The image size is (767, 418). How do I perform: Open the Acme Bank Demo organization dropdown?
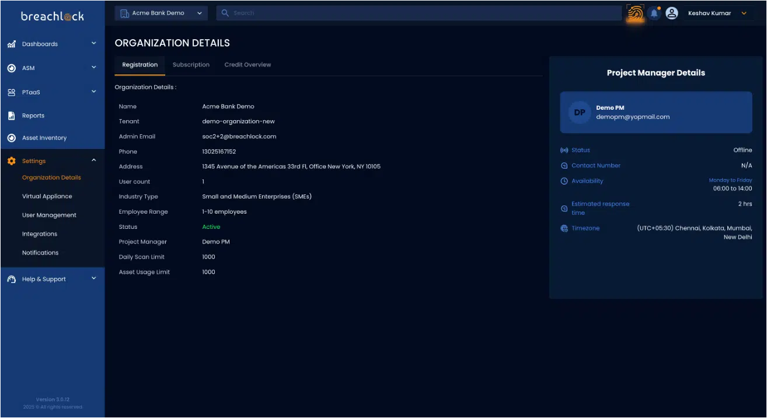[161, 13]
